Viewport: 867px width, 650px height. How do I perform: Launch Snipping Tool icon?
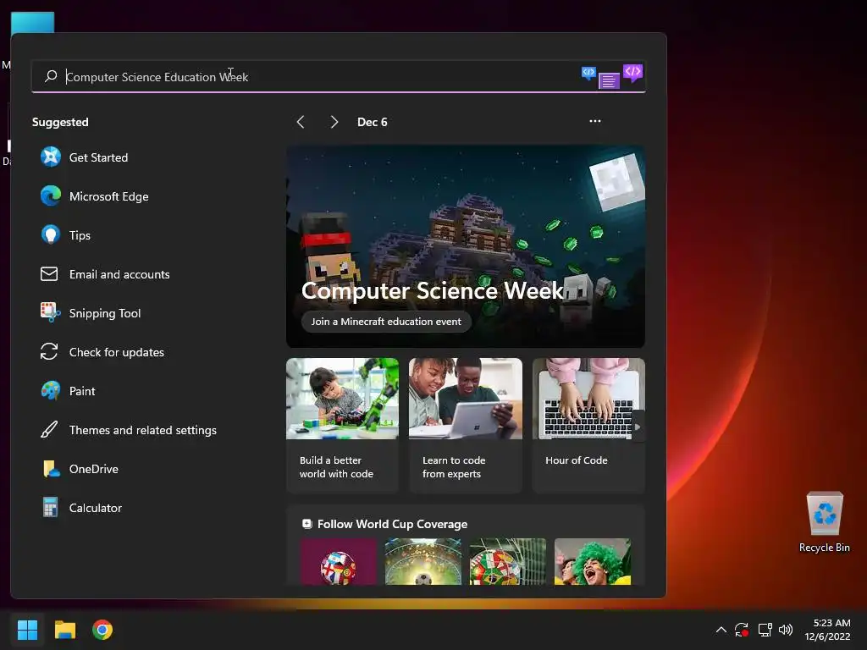[50, 313]
